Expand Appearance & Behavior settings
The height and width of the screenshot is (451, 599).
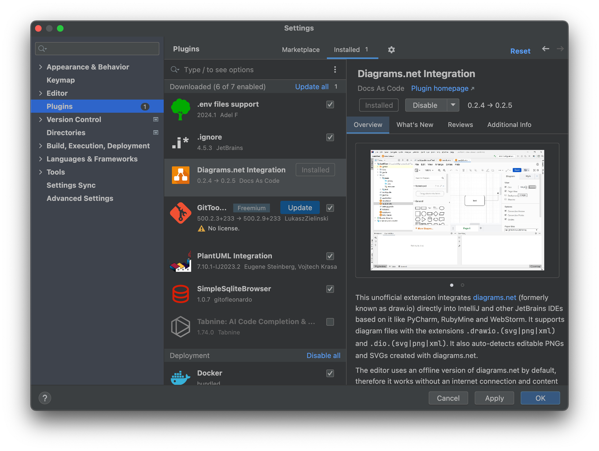point(41,67)
